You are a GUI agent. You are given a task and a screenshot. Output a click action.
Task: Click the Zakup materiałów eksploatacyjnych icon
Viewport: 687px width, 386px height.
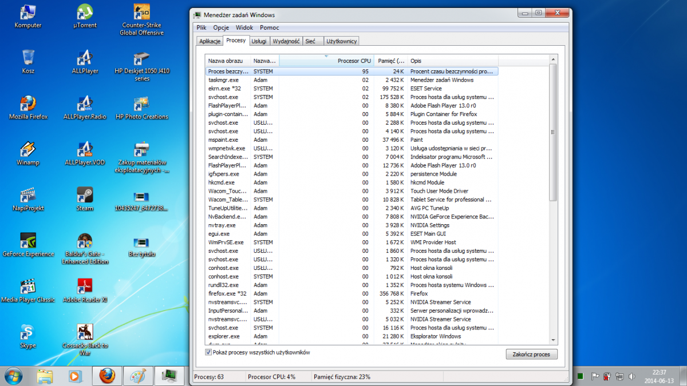pos(142,157)
